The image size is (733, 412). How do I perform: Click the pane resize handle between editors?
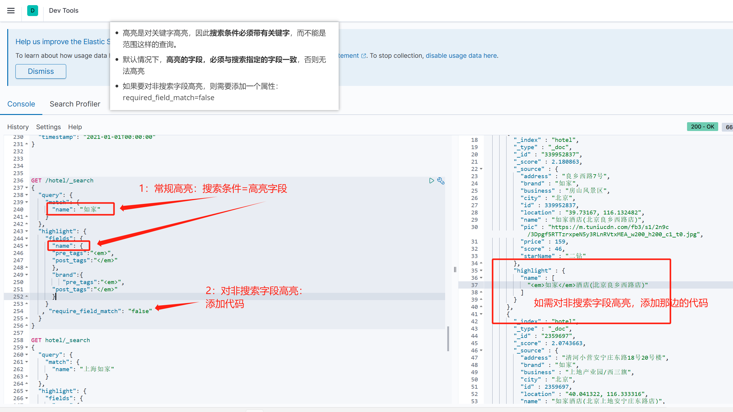point(455,270)
